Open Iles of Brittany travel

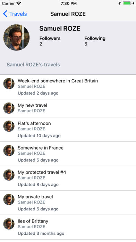tap(68, 227)
